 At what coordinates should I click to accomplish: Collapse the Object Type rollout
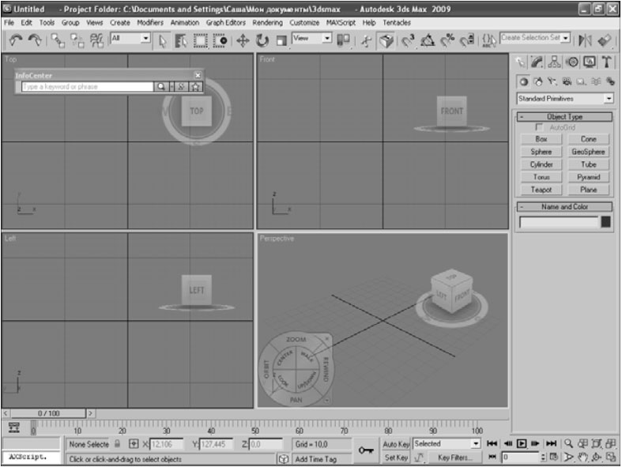(x=564, y=117)
